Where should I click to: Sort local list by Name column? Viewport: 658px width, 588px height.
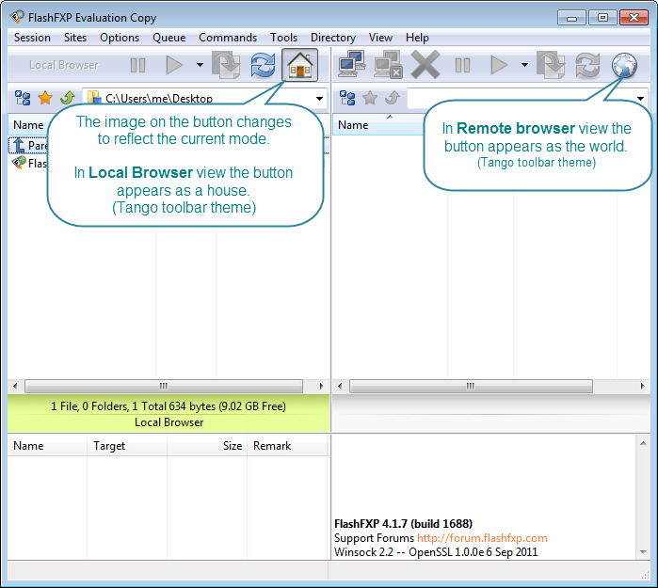(28, 125)
